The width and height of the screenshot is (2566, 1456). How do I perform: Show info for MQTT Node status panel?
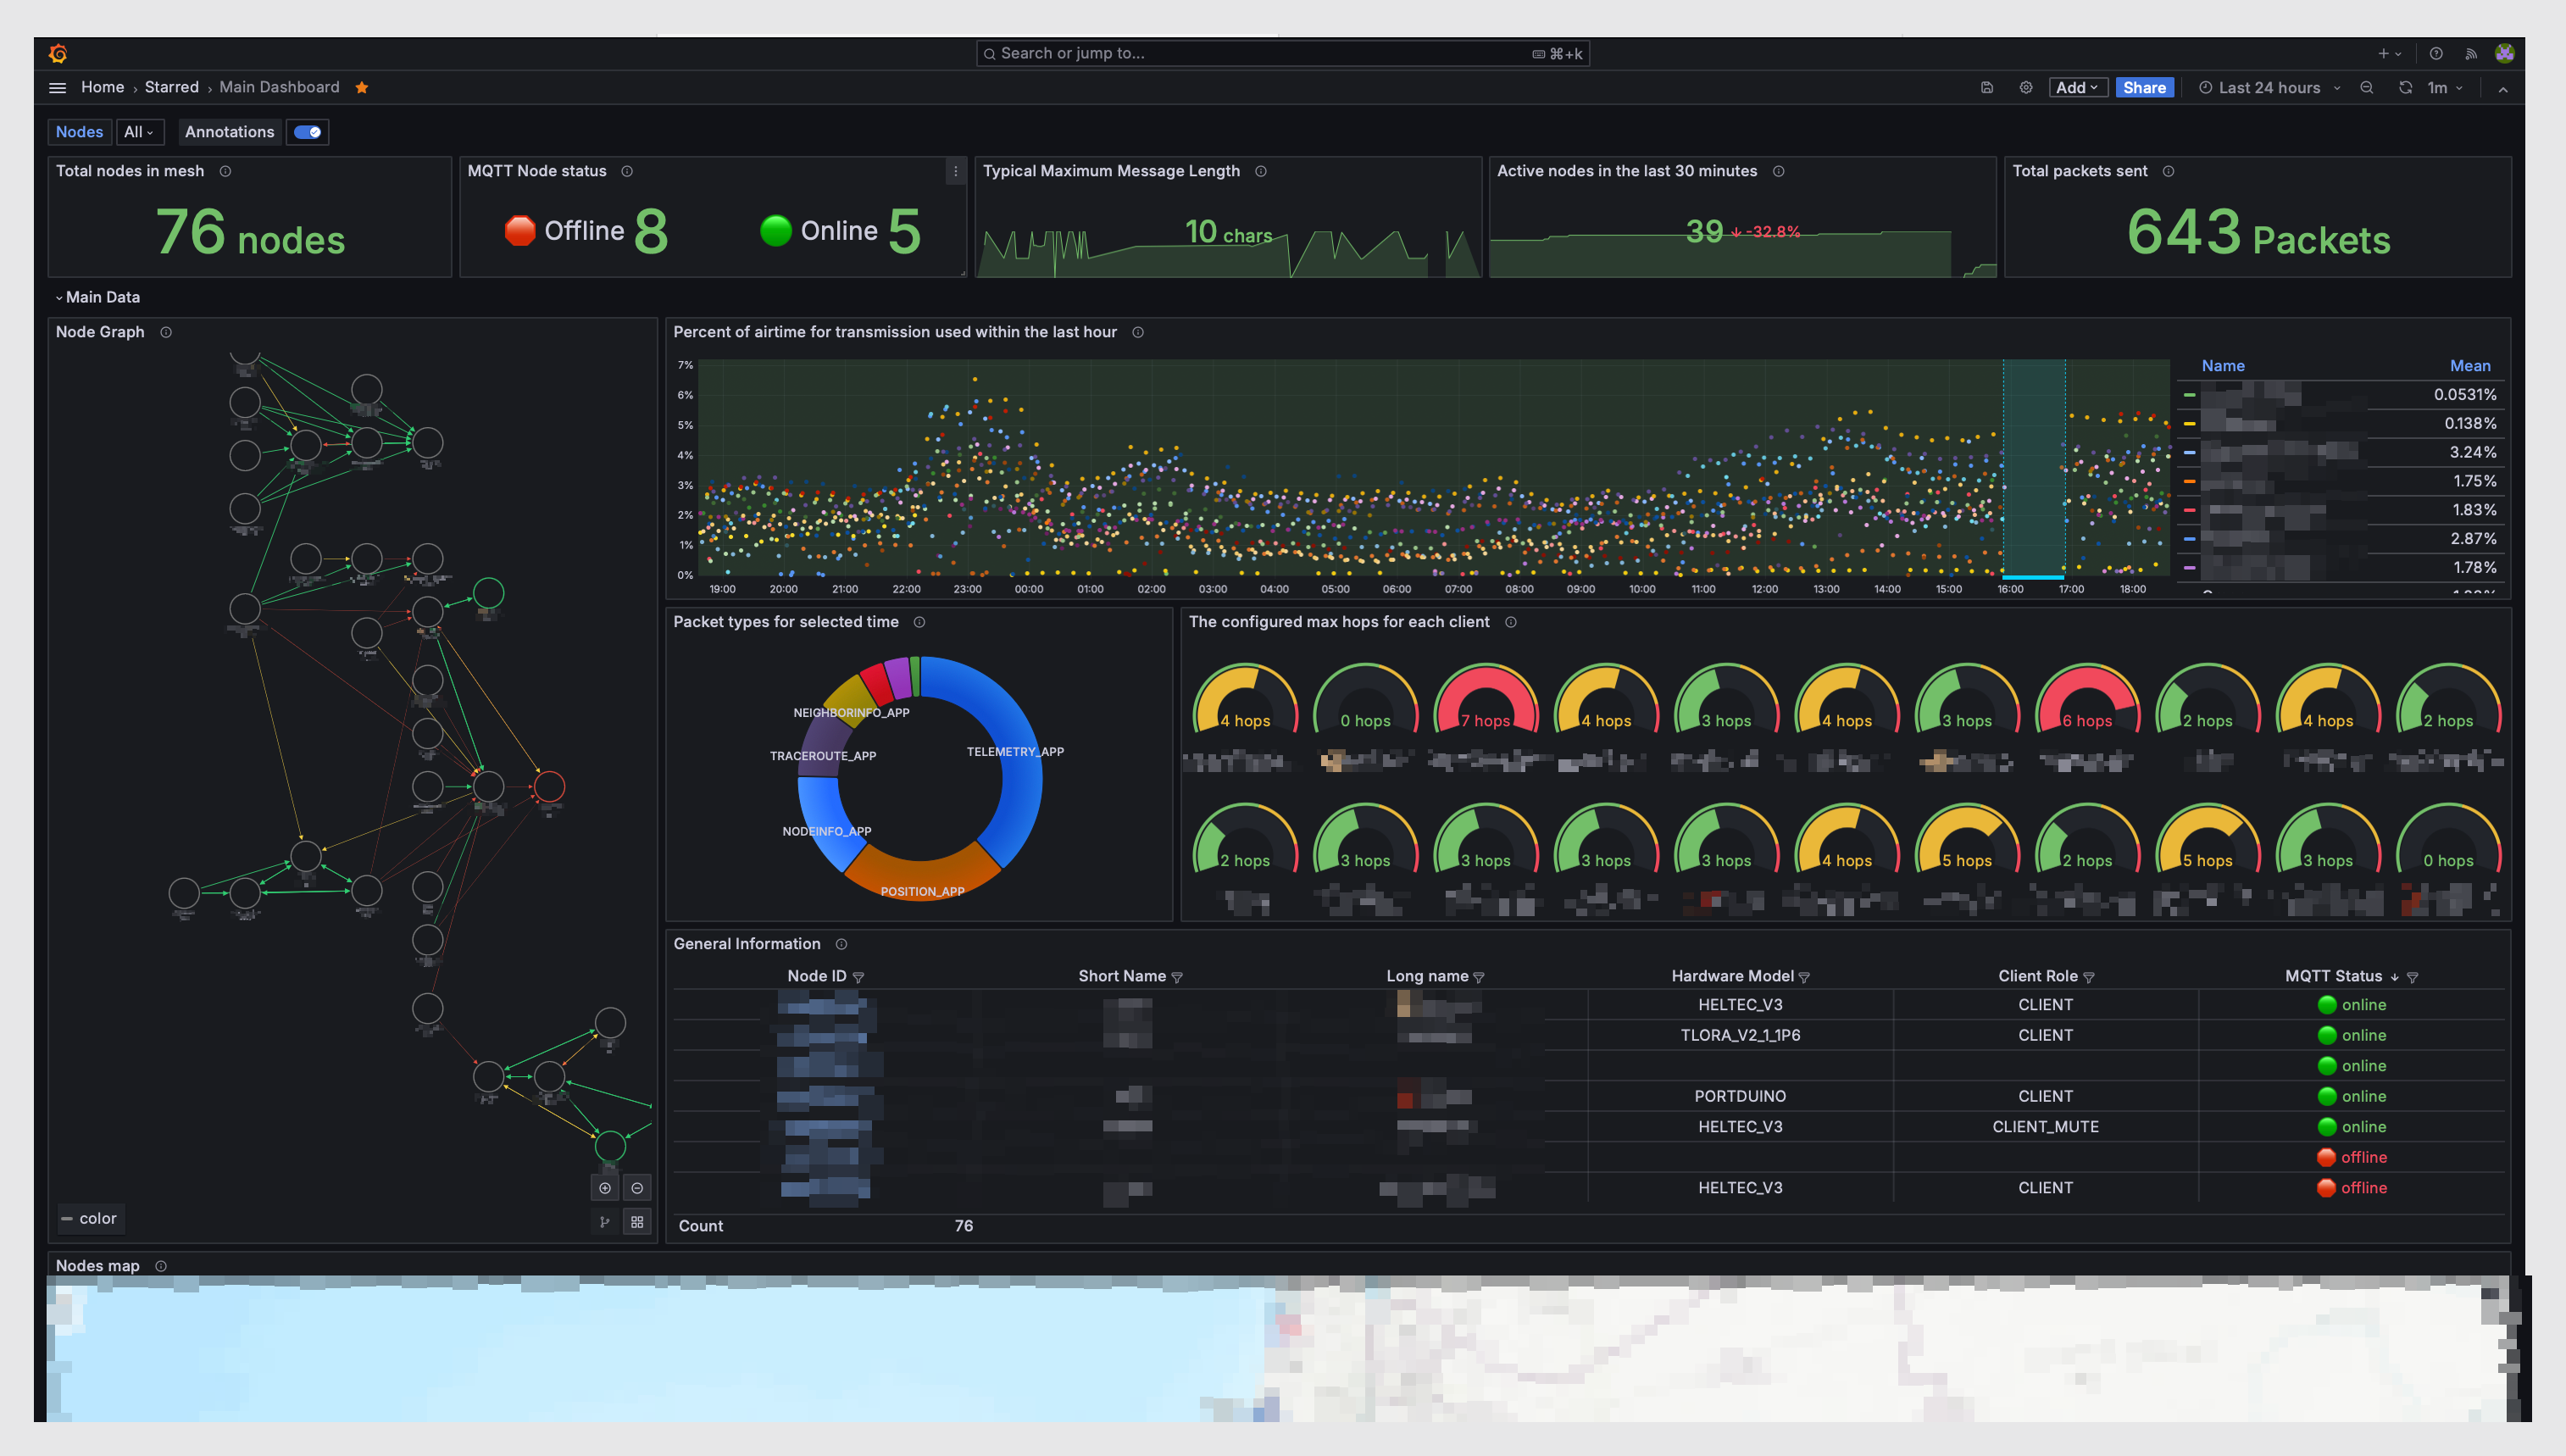[628, 171]
